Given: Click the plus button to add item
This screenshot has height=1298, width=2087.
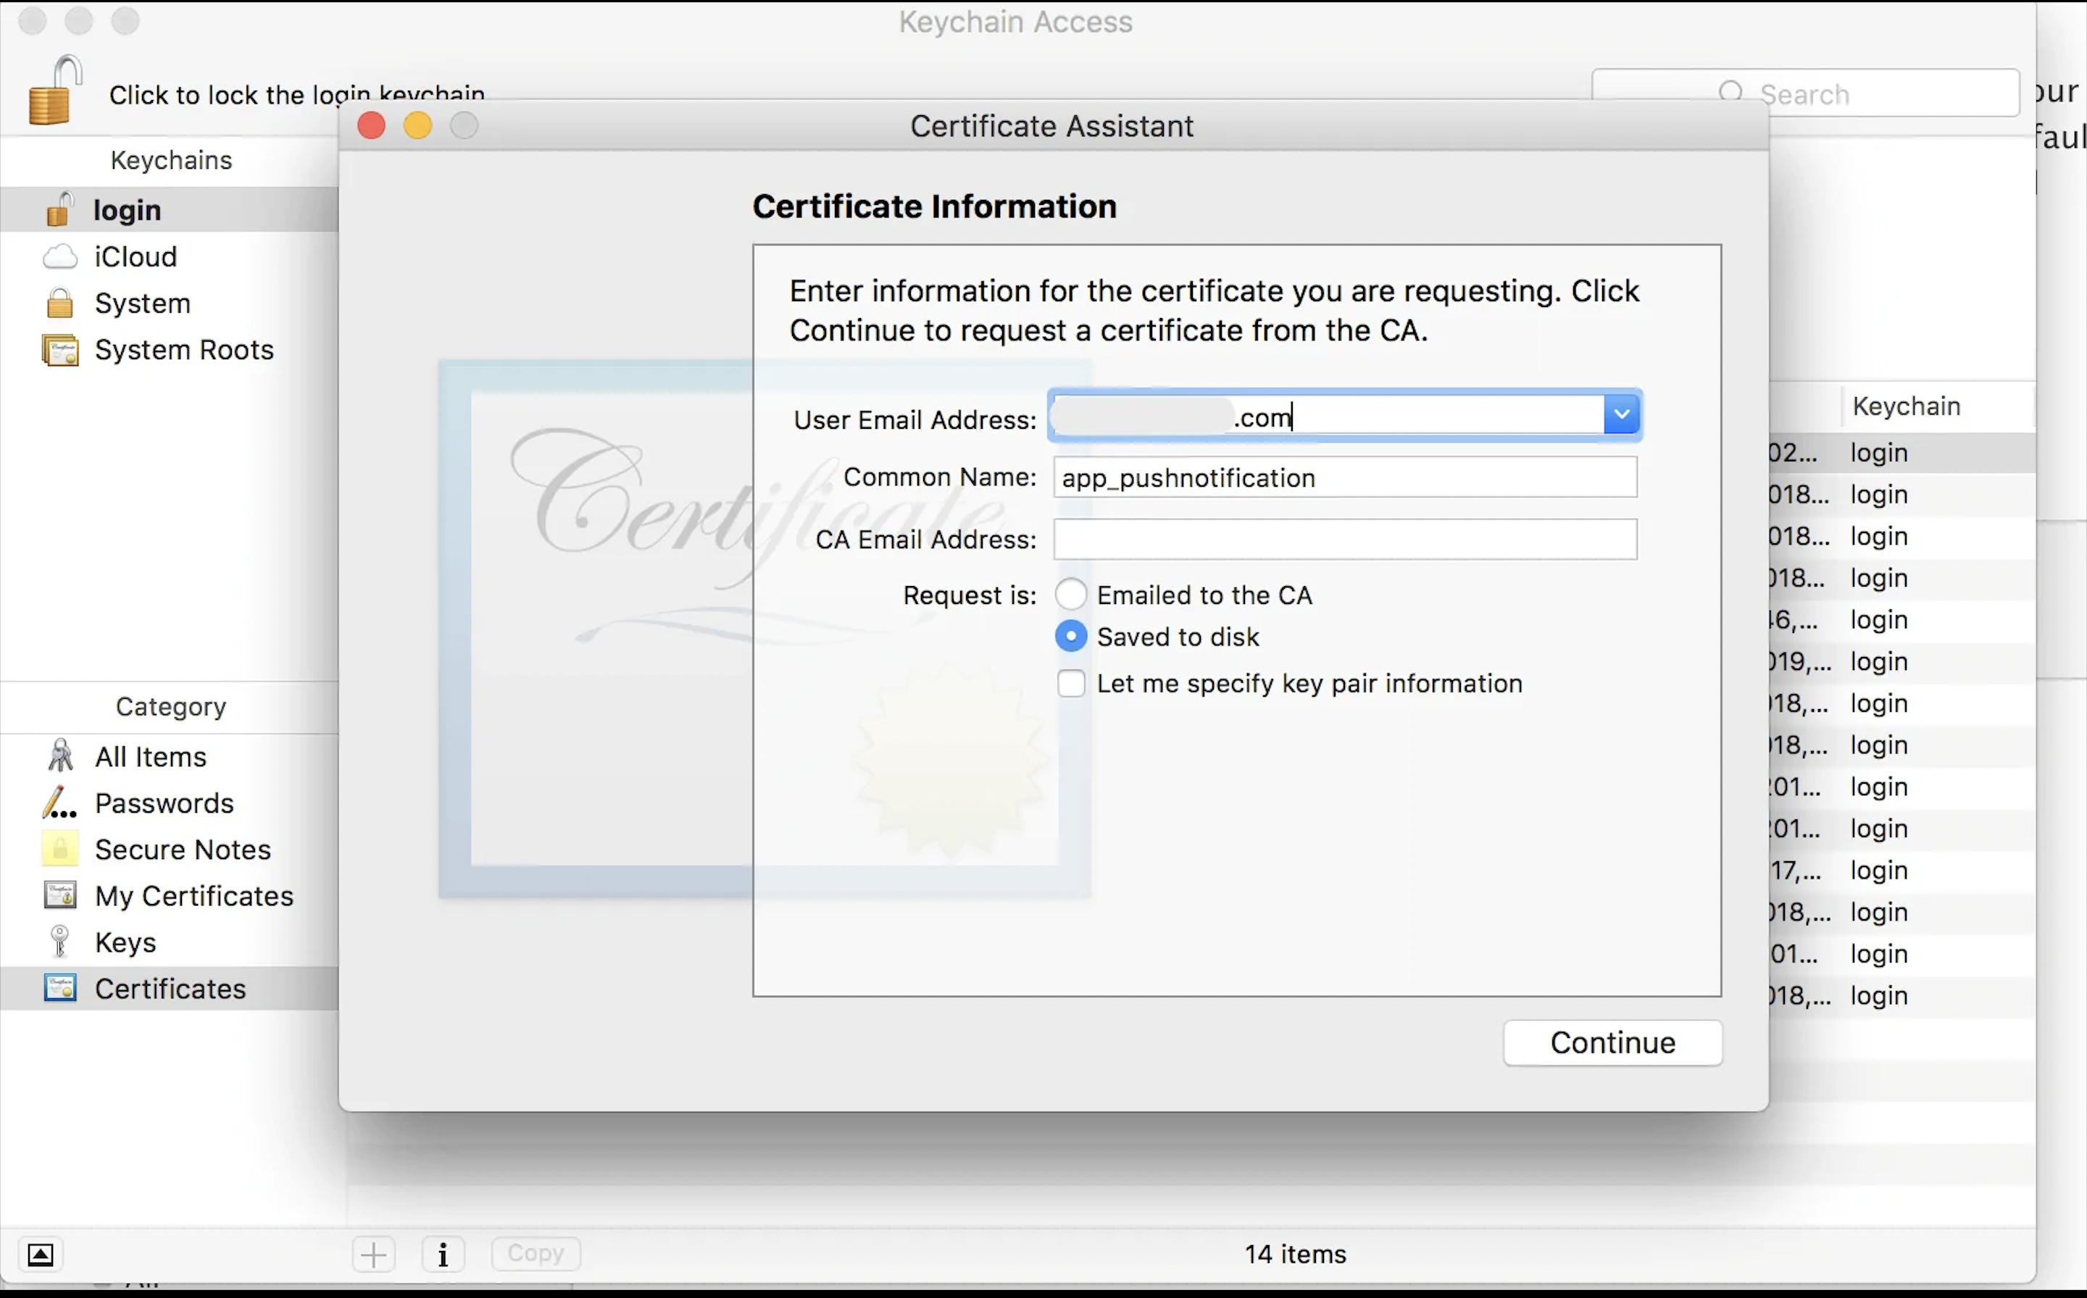Looking at the screenshot, I should click(374, 1255).
